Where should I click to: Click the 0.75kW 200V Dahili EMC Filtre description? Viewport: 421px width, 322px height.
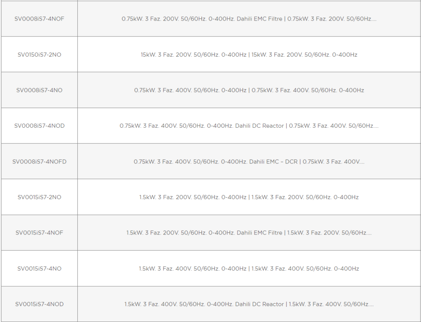click(x=249, y=19)
